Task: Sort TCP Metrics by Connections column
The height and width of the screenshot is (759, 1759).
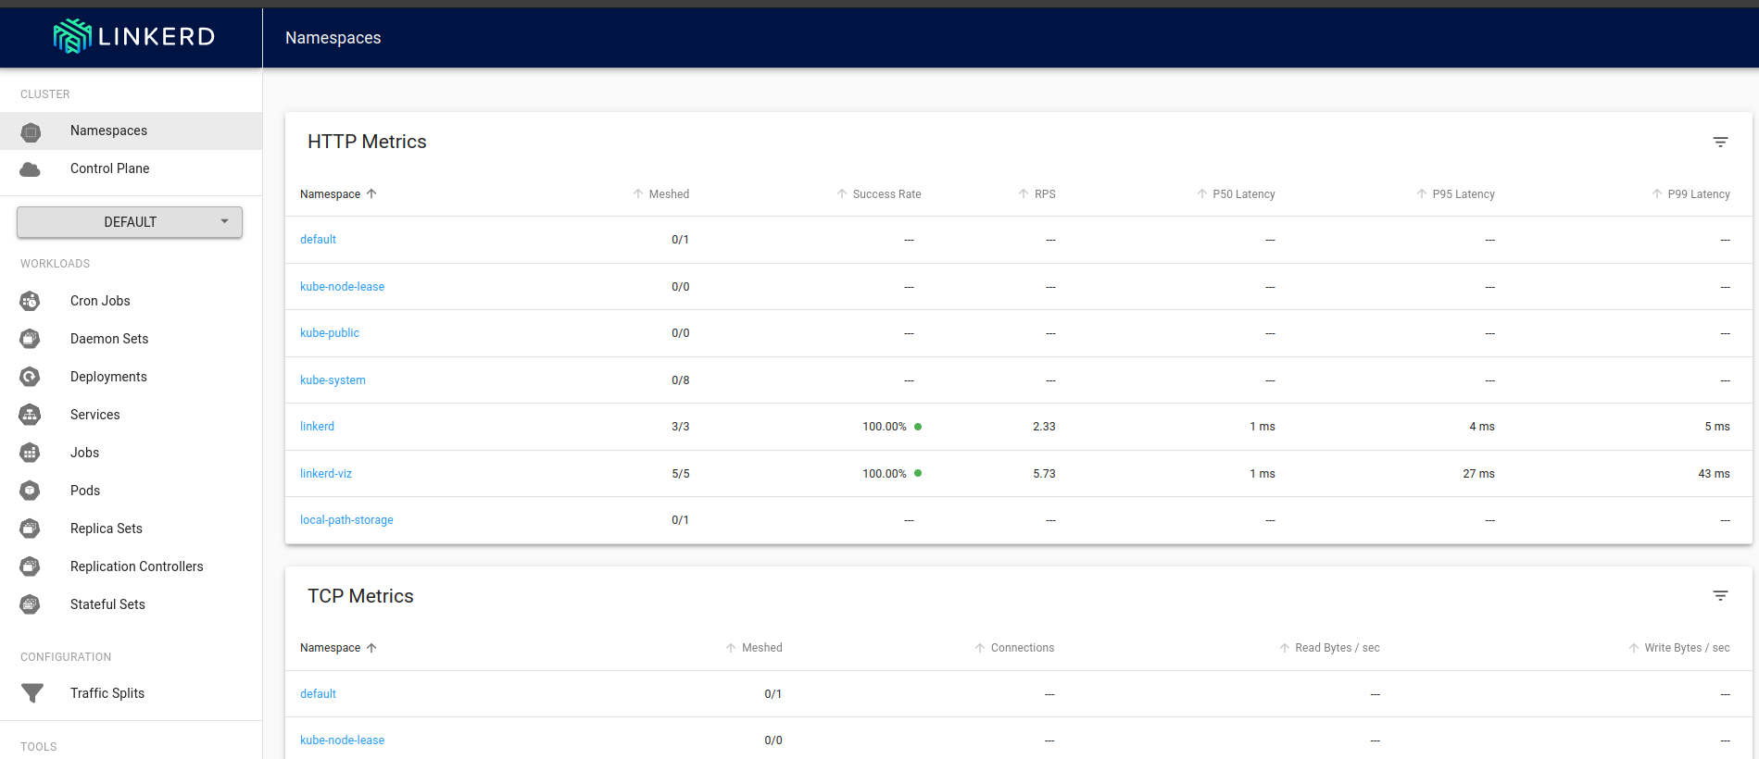Action: [x=1022, y=648]
